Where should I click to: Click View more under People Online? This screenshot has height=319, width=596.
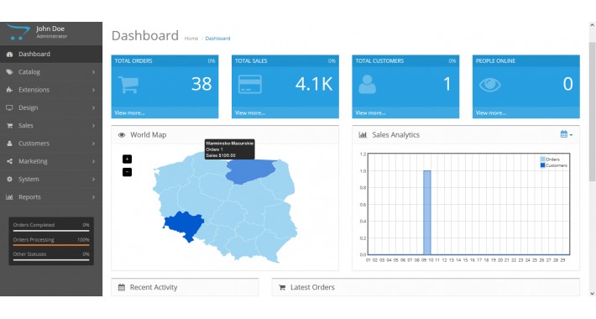click(491, 113)
